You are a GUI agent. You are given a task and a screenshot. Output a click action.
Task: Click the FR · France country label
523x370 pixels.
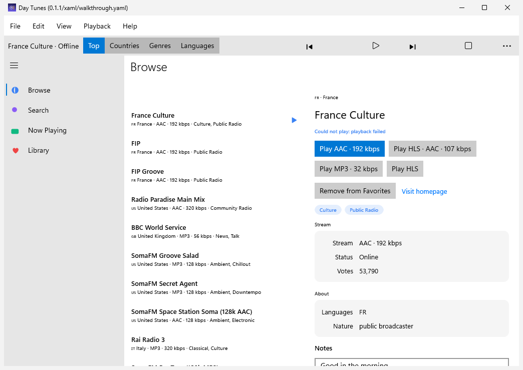click(x=326, y=97)
